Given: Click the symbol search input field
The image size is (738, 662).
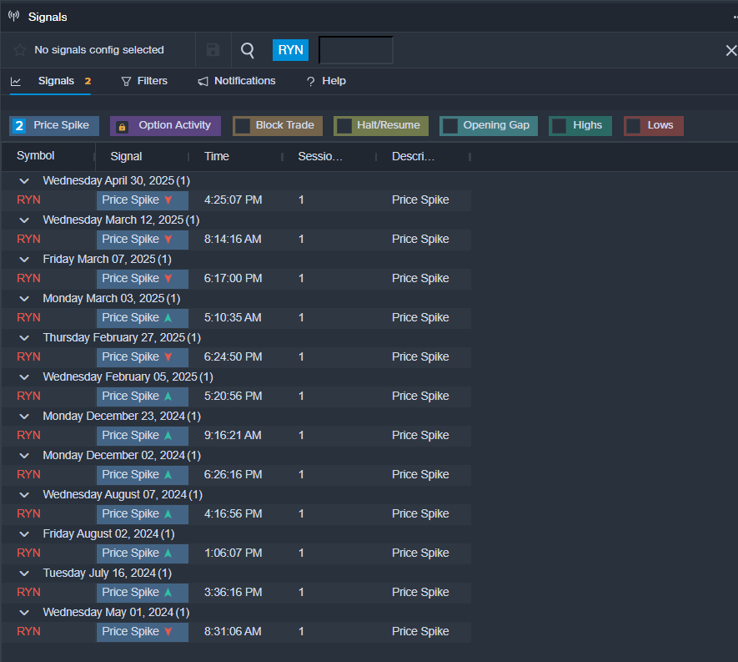Looking at the screenshot, I should (356, 50).
